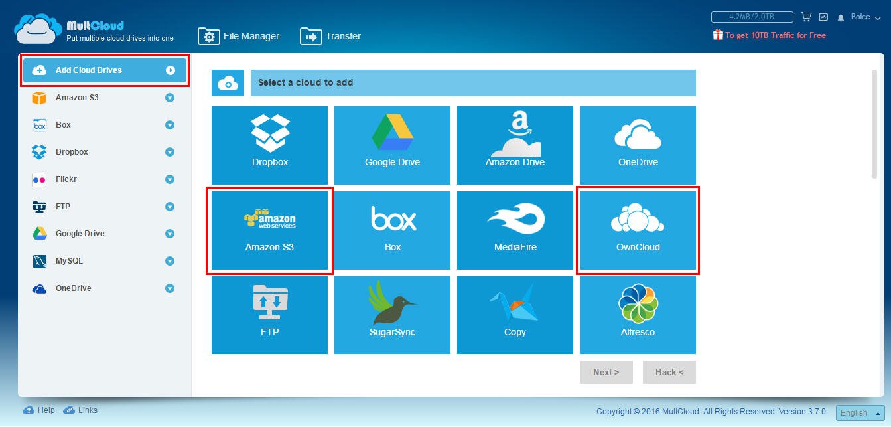Expand the Dropbox sidebar arrow
The width and height of the screenshot is (891, 427).
(170, 152)
